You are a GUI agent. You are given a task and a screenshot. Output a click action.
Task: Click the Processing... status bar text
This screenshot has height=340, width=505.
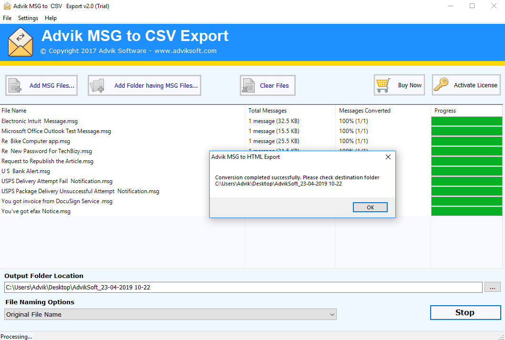[x=16, y=337]
